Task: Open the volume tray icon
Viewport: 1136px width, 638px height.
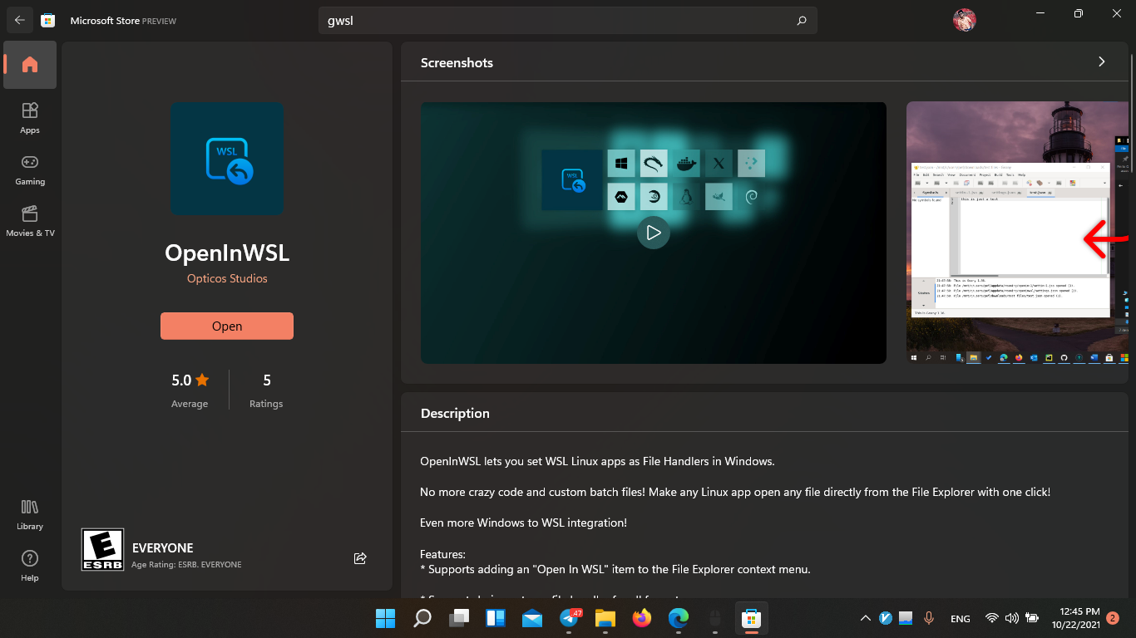Action: [1012, 618]
